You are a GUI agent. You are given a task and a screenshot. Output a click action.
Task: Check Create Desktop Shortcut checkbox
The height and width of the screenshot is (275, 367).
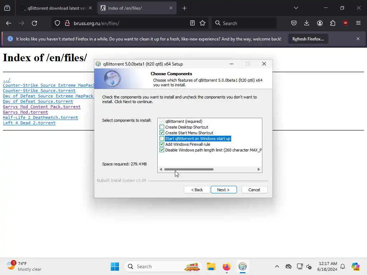tap(162, 127)
